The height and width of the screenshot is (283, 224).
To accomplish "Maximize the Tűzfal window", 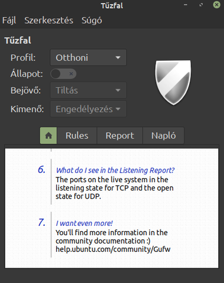I will point(201,5).
